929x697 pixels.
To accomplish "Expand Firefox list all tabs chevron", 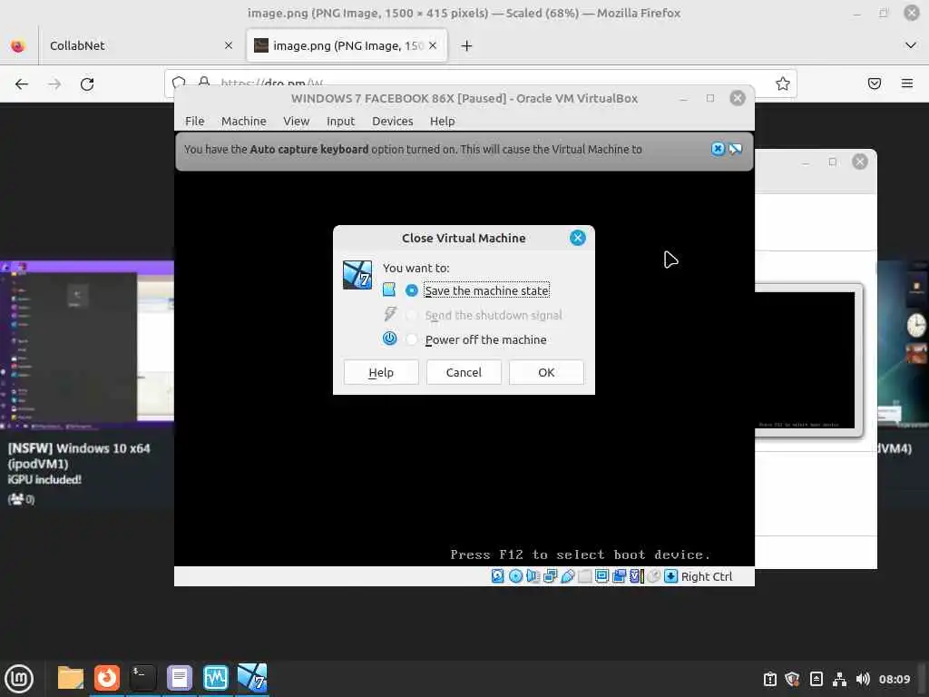I will [911, 45].
